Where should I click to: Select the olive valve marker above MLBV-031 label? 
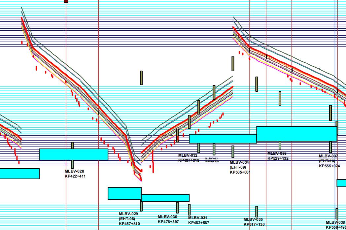pyautogui.click(x=189, y=209)
